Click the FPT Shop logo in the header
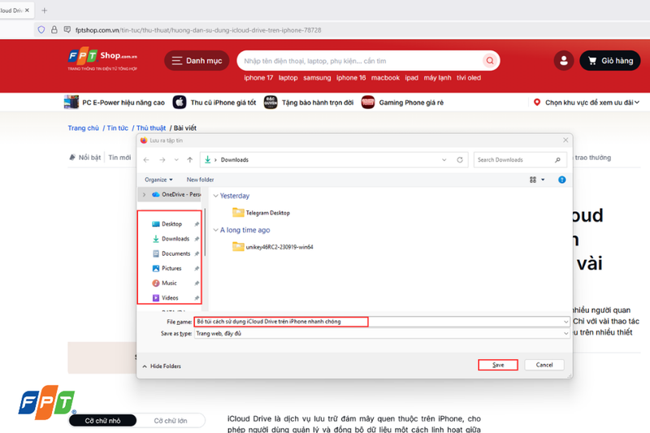 click(x=102, y=58)
